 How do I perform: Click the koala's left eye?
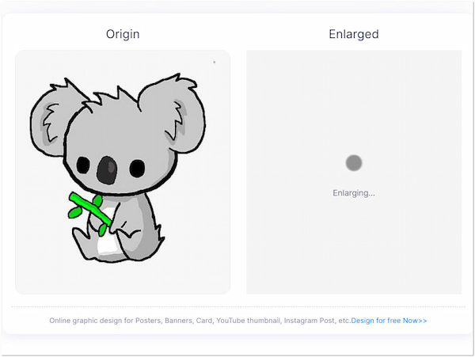(83, 165)
